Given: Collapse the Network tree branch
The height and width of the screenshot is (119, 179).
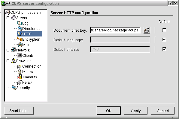Looking at the screenshot, I should [x=8, y=50].
